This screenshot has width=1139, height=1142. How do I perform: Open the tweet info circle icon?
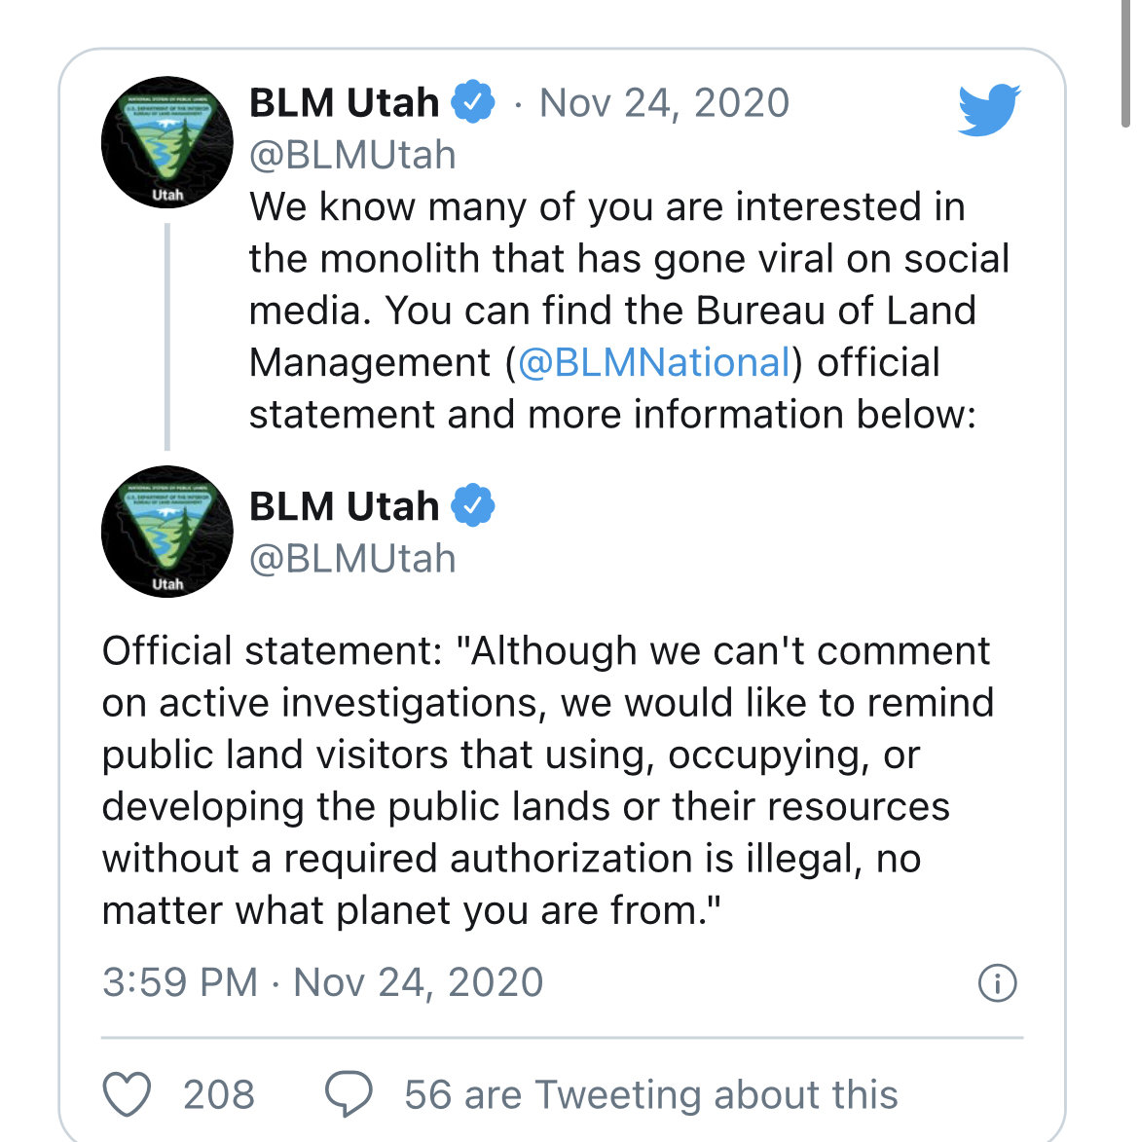tap(997, 983)
